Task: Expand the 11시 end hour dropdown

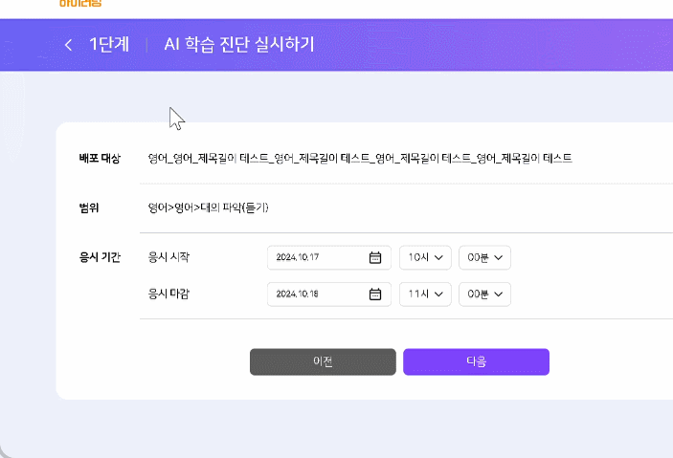Action: click(424, 294)
